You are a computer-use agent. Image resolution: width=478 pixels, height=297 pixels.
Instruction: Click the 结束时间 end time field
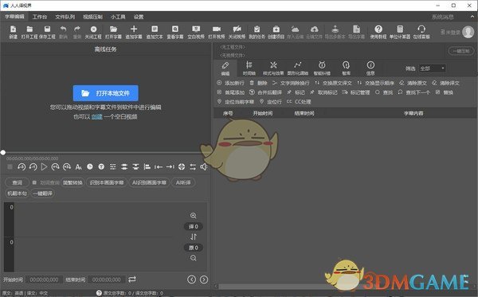pos(107,279)
